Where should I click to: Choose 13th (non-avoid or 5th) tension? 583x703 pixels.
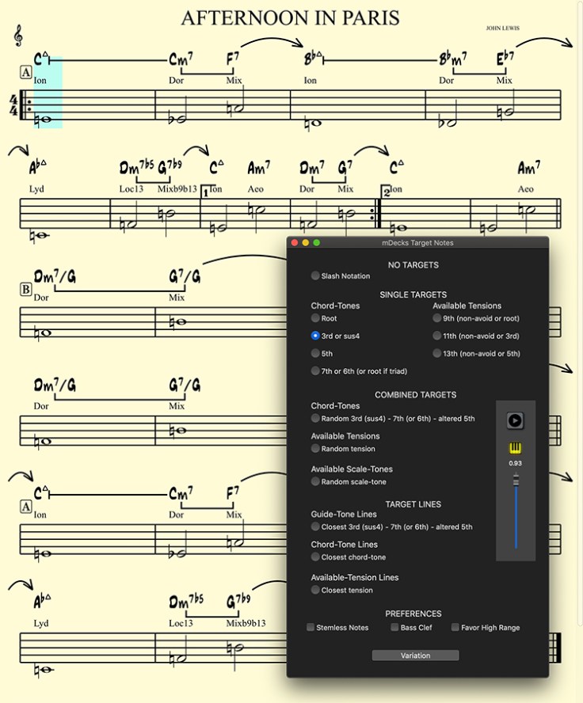click(437, 354)
